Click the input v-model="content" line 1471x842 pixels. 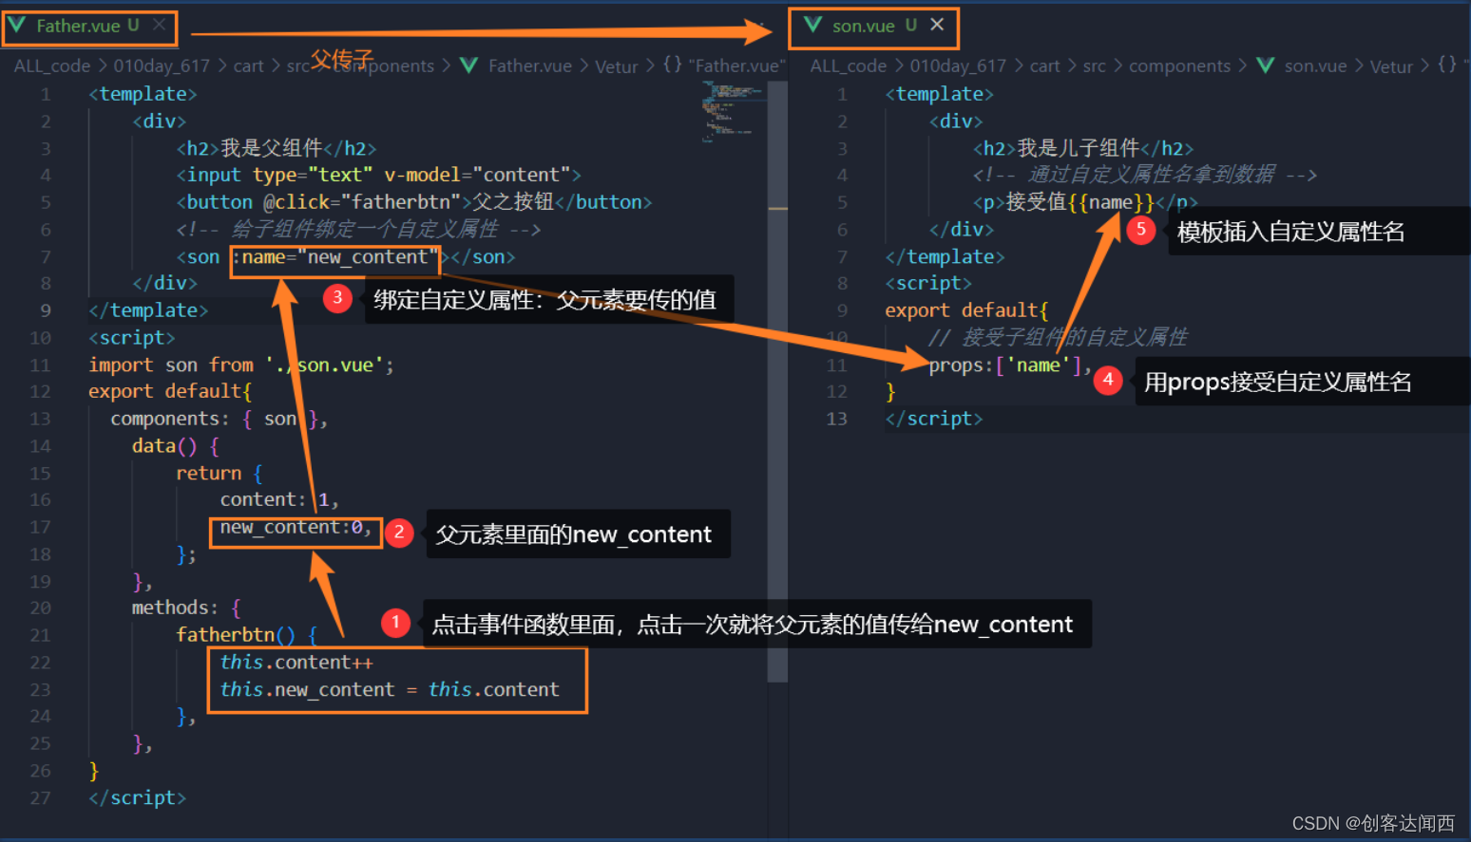(x=378, y=175)
